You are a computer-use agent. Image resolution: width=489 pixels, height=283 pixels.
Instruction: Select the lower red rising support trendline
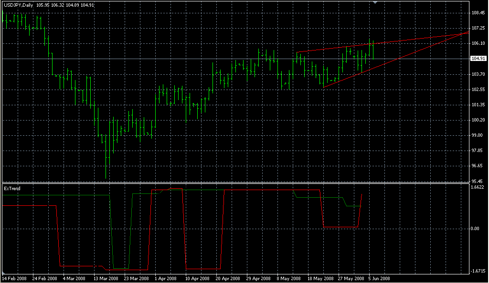(396, 60)
